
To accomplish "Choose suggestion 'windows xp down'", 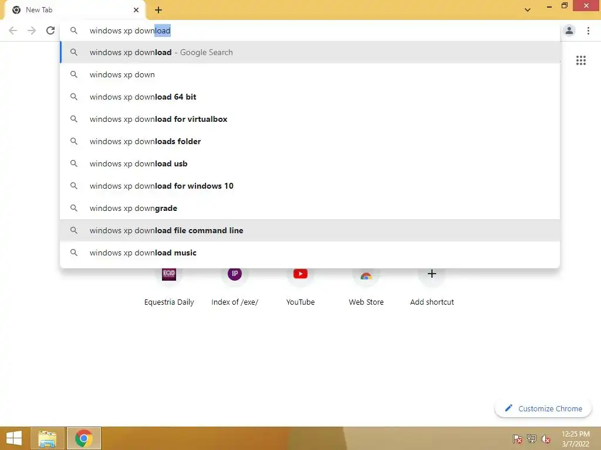I will tap(310, 74).
